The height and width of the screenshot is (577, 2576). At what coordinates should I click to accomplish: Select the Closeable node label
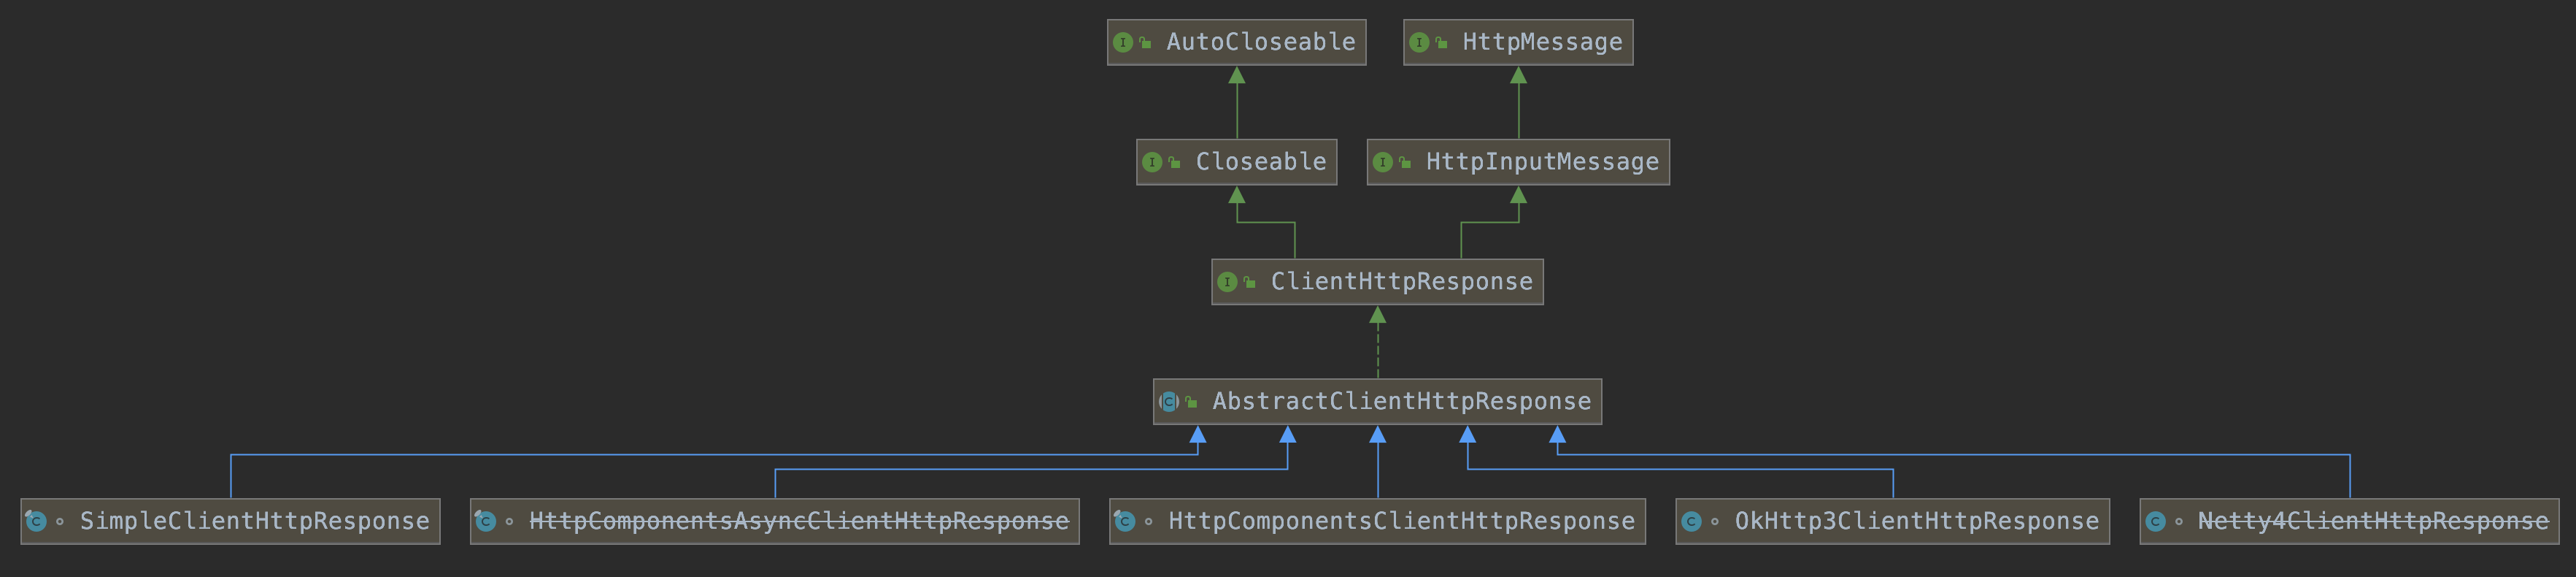click(1261, 162)
